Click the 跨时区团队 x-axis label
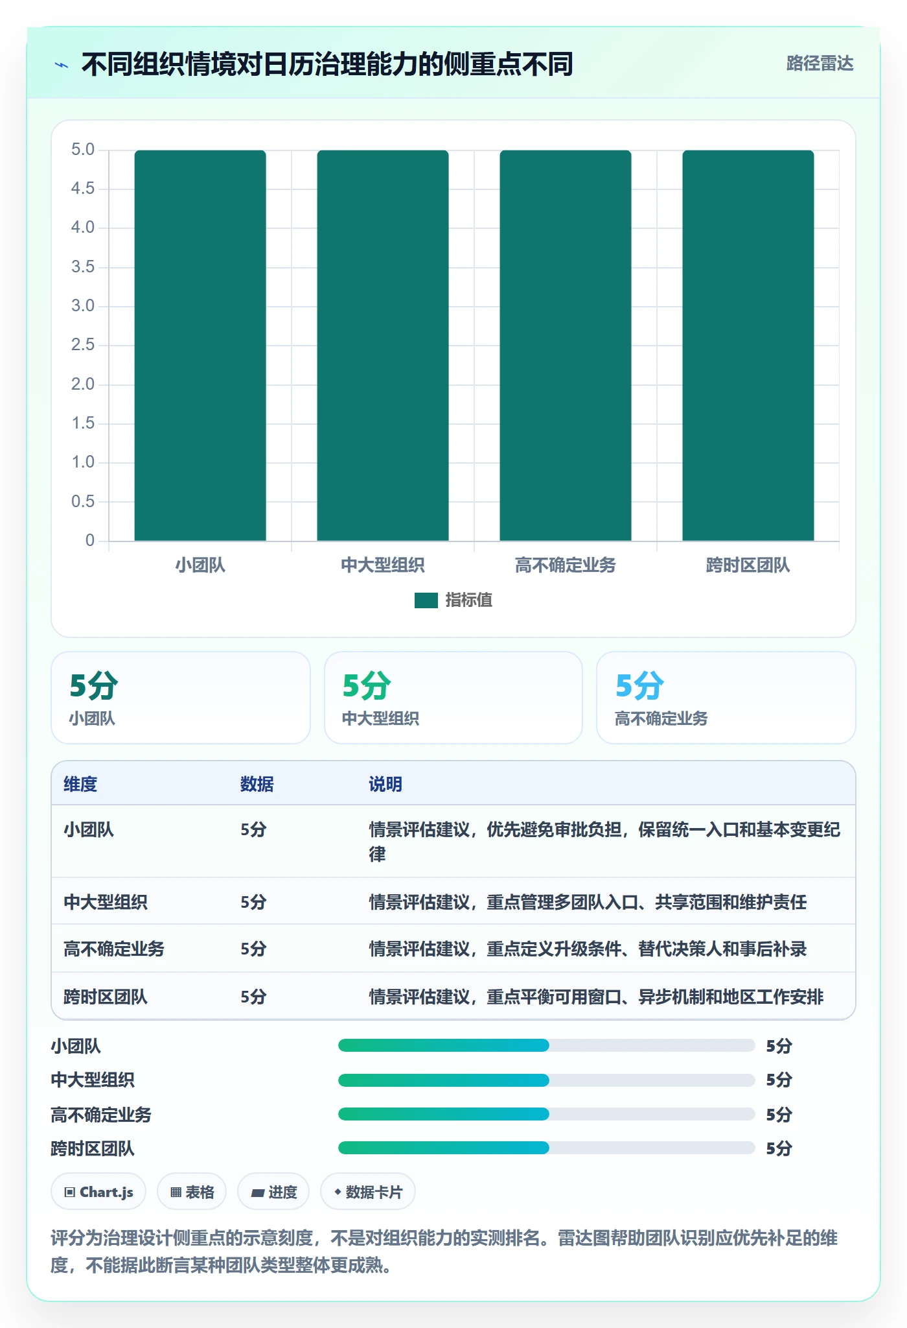The width and height of the screenshot is (907, 1328). click(748, 565)
